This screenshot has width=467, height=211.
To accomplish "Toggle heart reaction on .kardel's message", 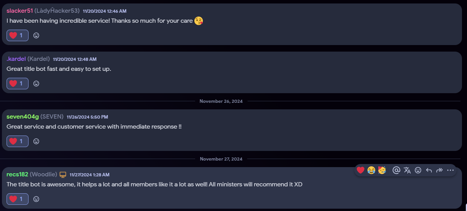I will click(x=17, y=84).
